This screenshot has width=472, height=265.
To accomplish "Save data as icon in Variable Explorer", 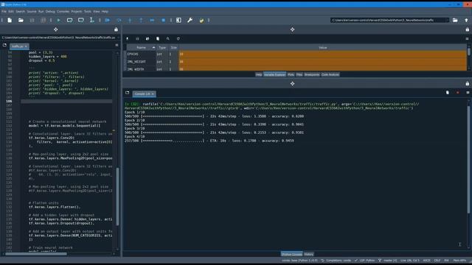I will tap(147, 39).
